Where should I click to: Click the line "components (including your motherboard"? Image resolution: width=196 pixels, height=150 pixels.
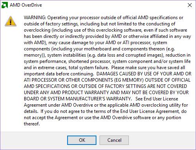point(100,49)
